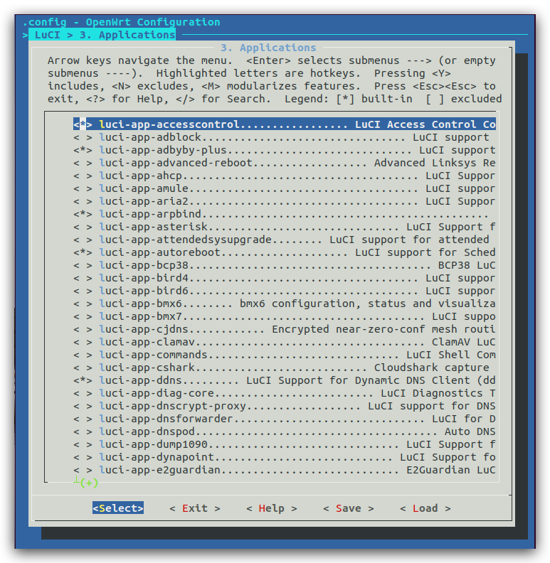This screenshot has height=563, width=550.
Task: Choose the luci-app-e2guardian entry
Action: pos(161,470)
